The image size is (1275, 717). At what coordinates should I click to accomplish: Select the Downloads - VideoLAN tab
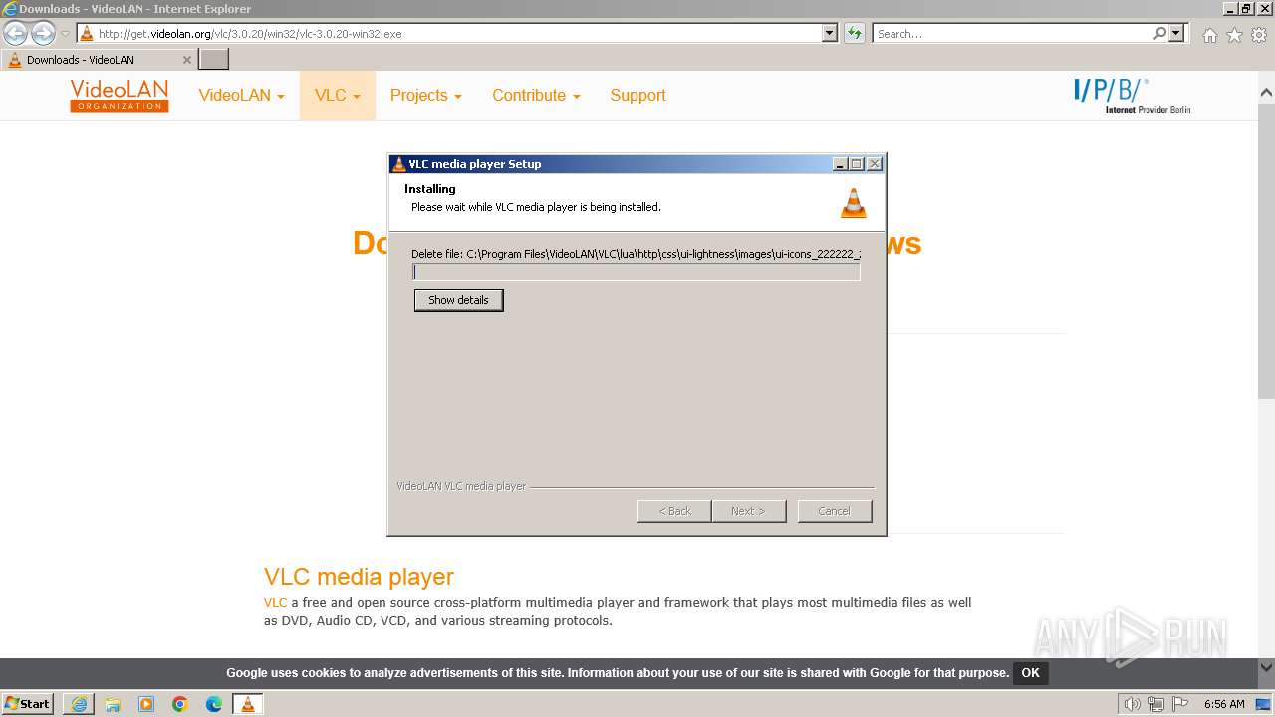click(98, 60)
